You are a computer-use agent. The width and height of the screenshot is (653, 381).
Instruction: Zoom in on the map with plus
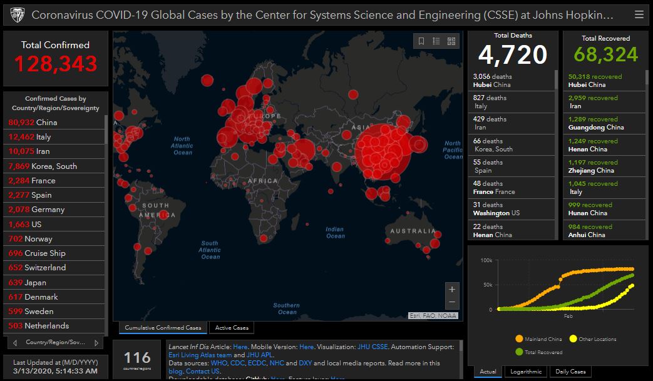(452, 289)
